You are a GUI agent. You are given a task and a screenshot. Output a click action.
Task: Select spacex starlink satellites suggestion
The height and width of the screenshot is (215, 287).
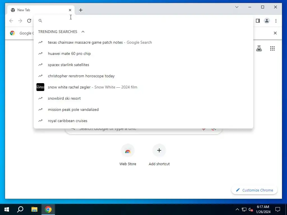click(x=143, y=65)
